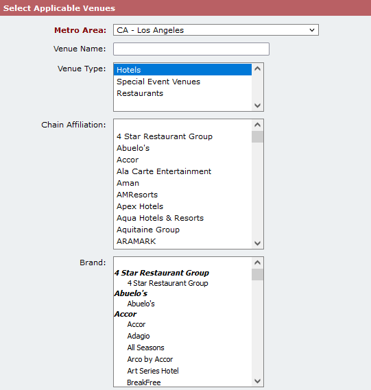Click Brand list scroll down arrow
This screenshot has width=371, height=390.
258,381
